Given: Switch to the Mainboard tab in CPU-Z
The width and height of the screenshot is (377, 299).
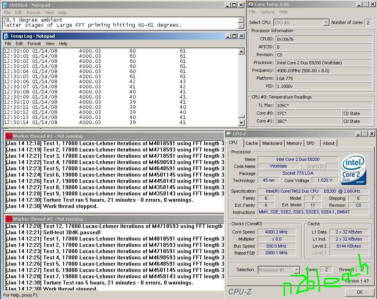Looking at the screenshot, I should [272, 143].
